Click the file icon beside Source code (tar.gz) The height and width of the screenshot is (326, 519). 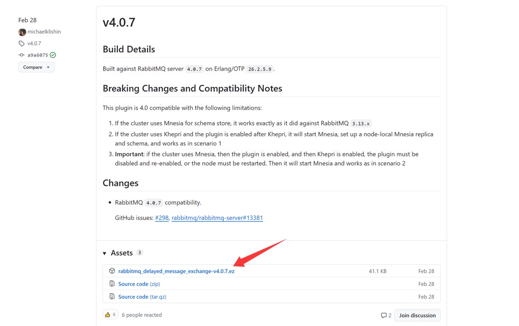point(112,296)
